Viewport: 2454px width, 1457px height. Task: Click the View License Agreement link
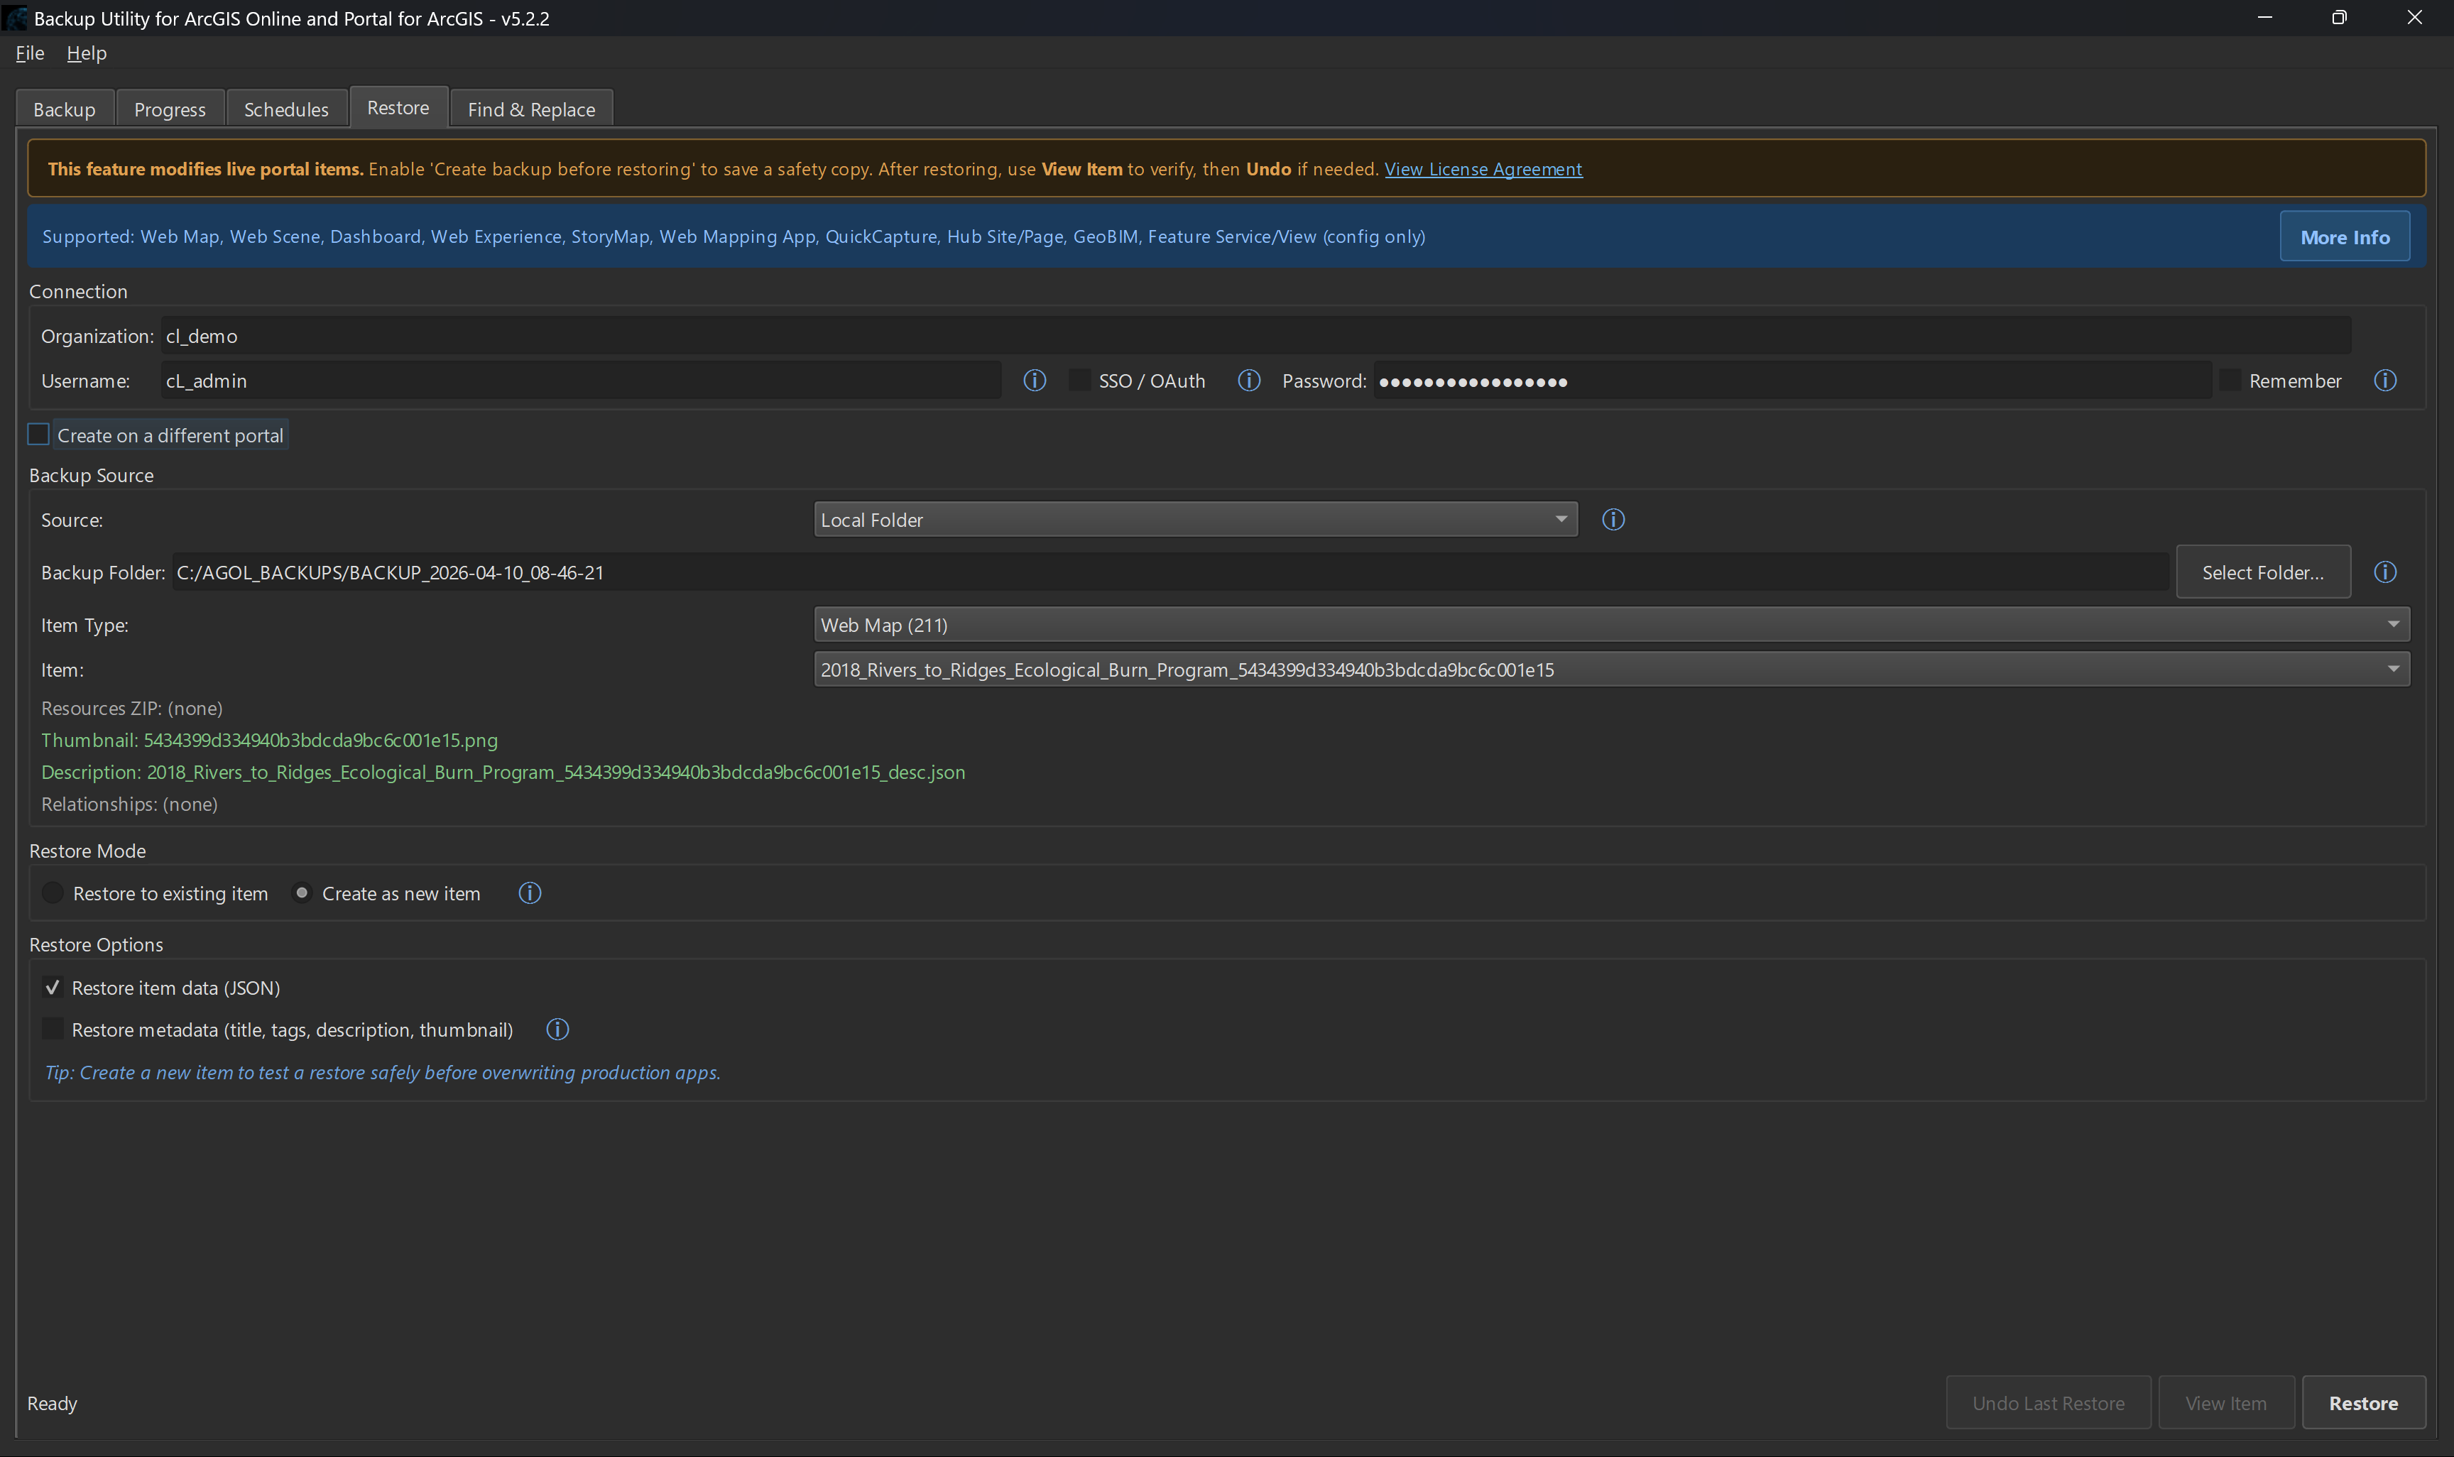(x=1482, y=169)
